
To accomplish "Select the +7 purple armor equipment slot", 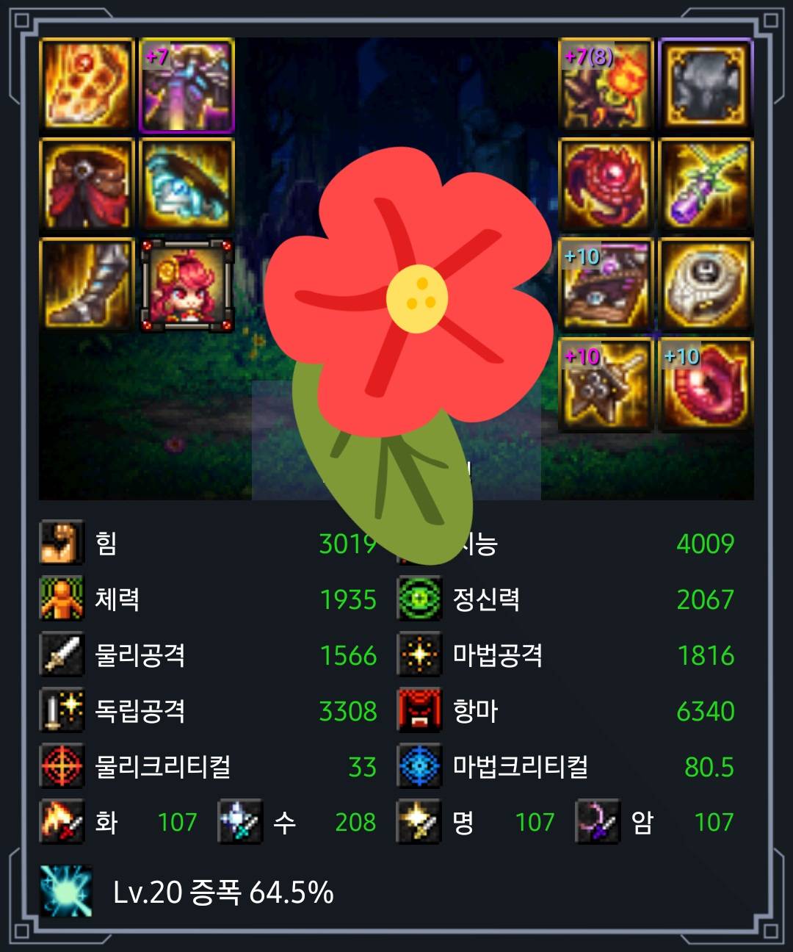I will pyautogui.click(x=187, y=84).
